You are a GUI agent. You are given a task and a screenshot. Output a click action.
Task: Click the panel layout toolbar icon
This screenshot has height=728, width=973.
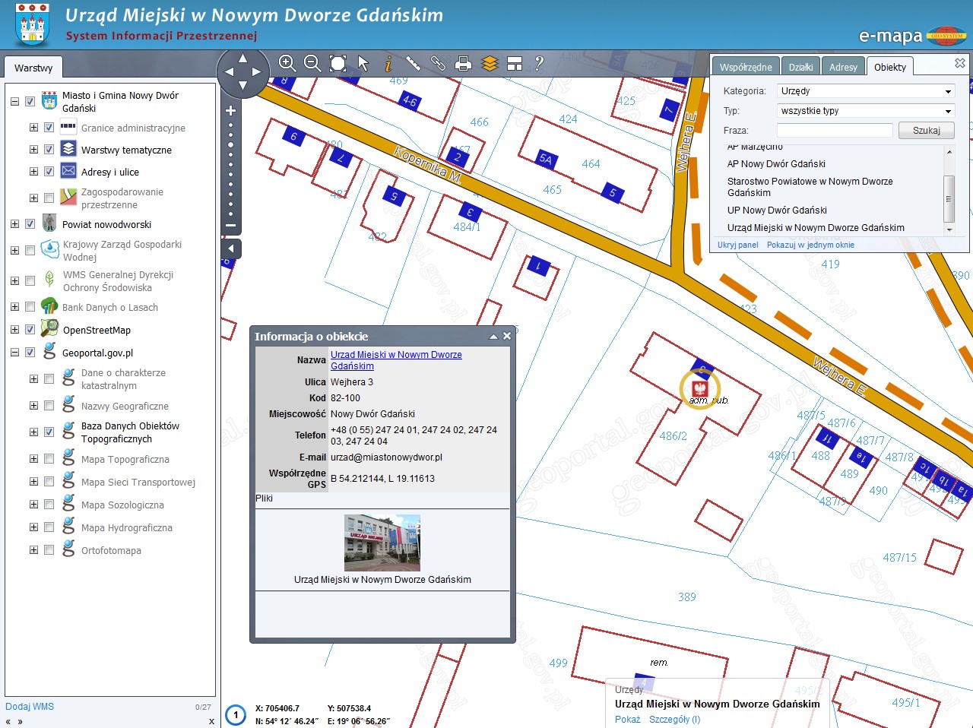[x=515, y=64]
